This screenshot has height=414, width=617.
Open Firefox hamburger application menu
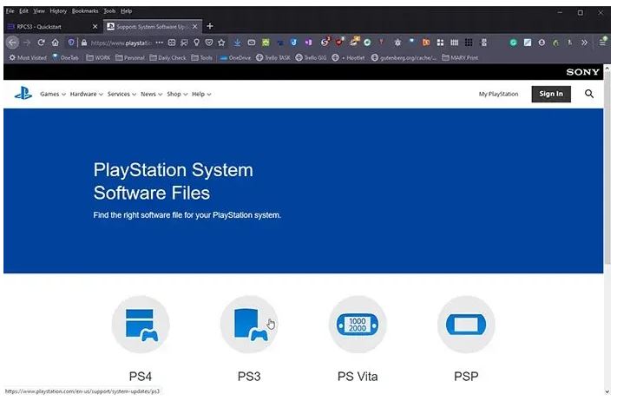coord(602,43)
